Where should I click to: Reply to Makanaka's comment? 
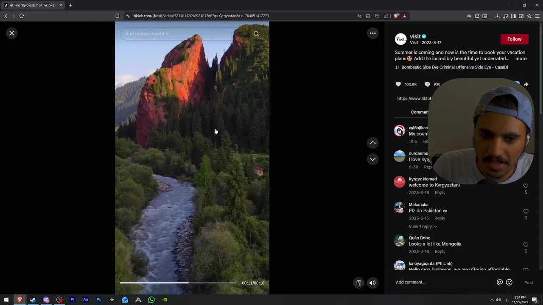coord(439,218)
